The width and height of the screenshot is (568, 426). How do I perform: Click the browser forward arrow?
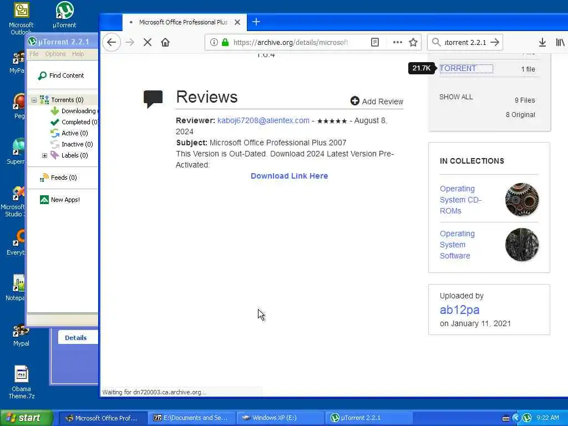coord(130,42)
